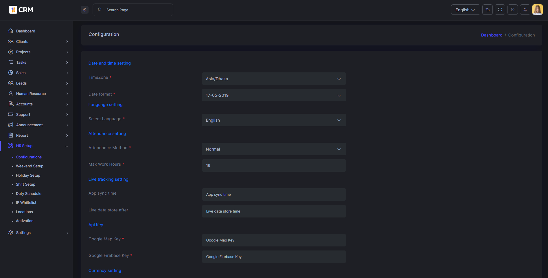This screenshot has width=548, height=278.
Task: Toggle dark mode moon icon
Action: tap(488, 10)
